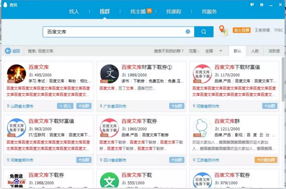Open the 找服务 tab
Image resolution: width=286 pixels, height=189 pixels.
[209, 11]
